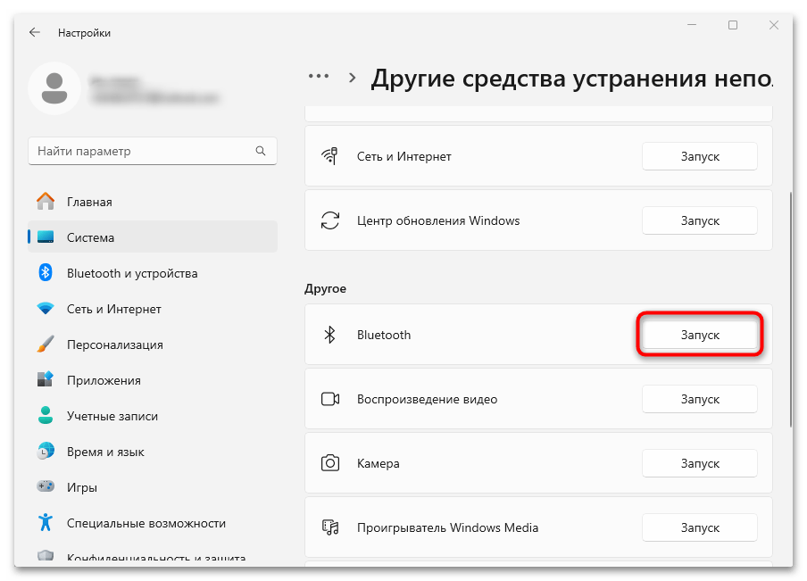Image resolution: width=807 pixels, height=581 pixels.
Task: Click the Учетные записи person icon
Action: point(46,415)
